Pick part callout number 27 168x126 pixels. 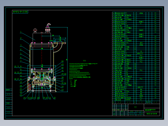pos(34,98)
